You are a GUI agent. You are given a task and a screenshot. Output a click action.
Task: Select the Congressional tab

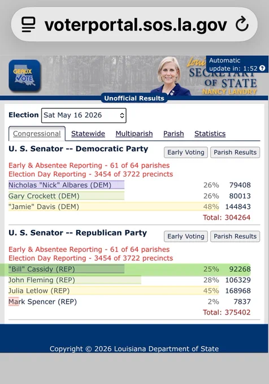click(37, 134)
